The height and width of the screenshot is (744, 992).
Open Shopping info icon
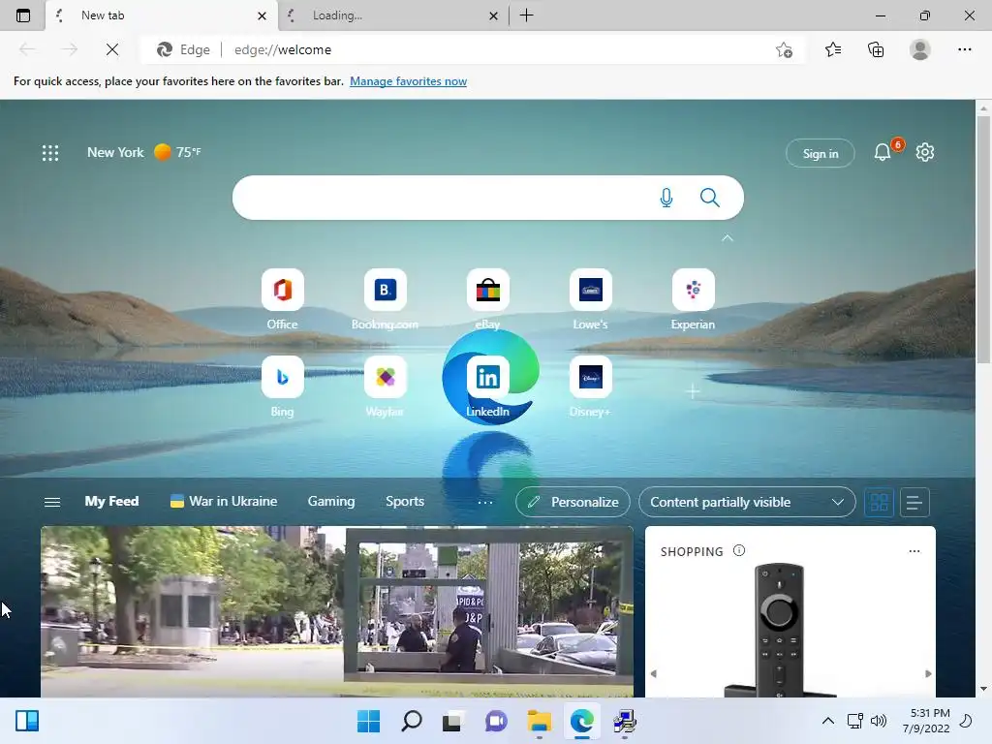click(x=739, y=551)
